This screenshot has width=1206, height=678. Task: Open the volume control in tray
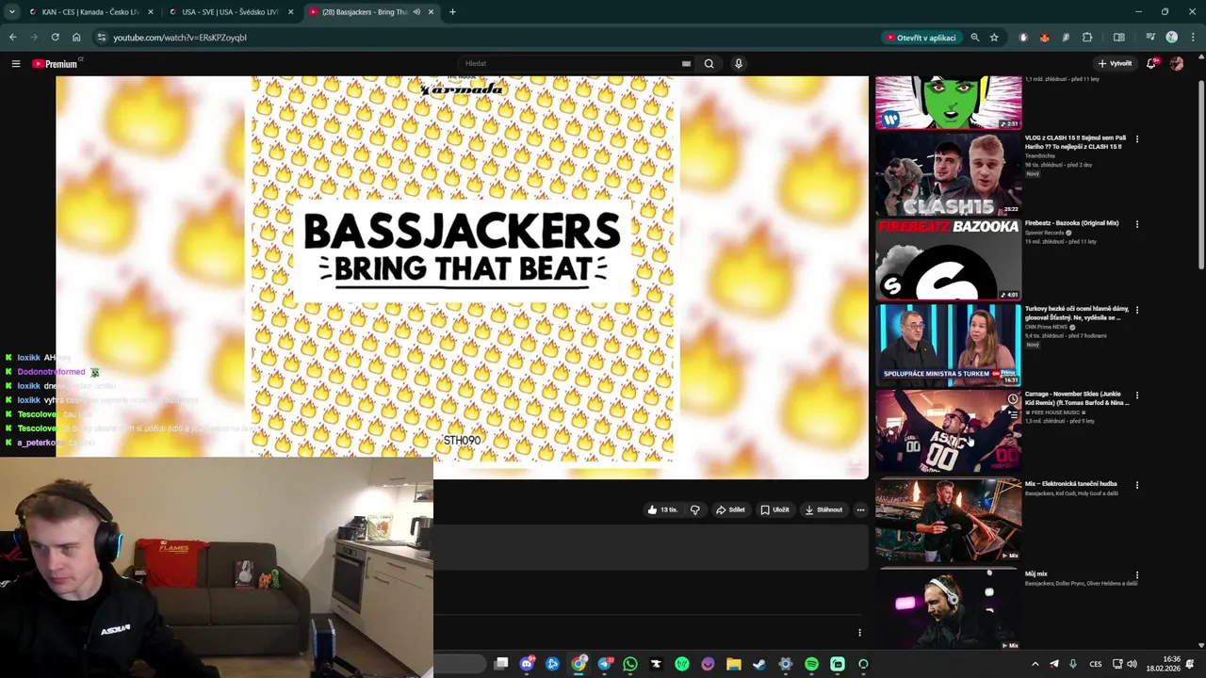point(1132,664)
